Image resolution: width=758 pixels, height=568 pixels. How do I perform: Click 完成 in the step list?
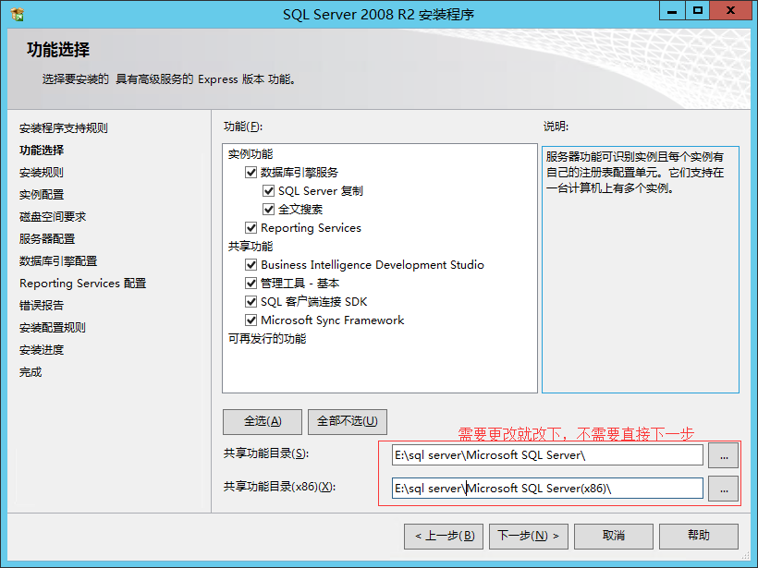[31, 372]
